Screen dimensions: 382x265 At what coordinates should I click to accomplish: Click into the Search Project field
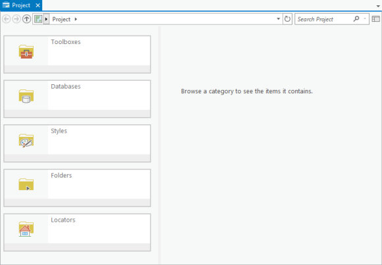325,19
